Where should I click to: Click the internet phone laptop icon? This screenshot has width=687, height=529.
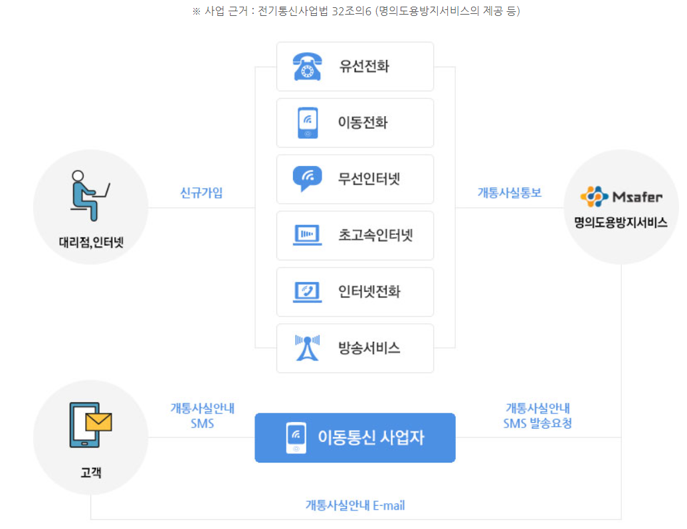(x=307, y=291)
